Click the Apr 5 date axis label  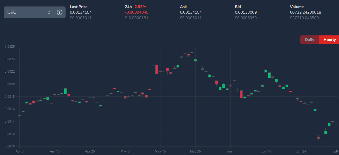coord(20,151)
